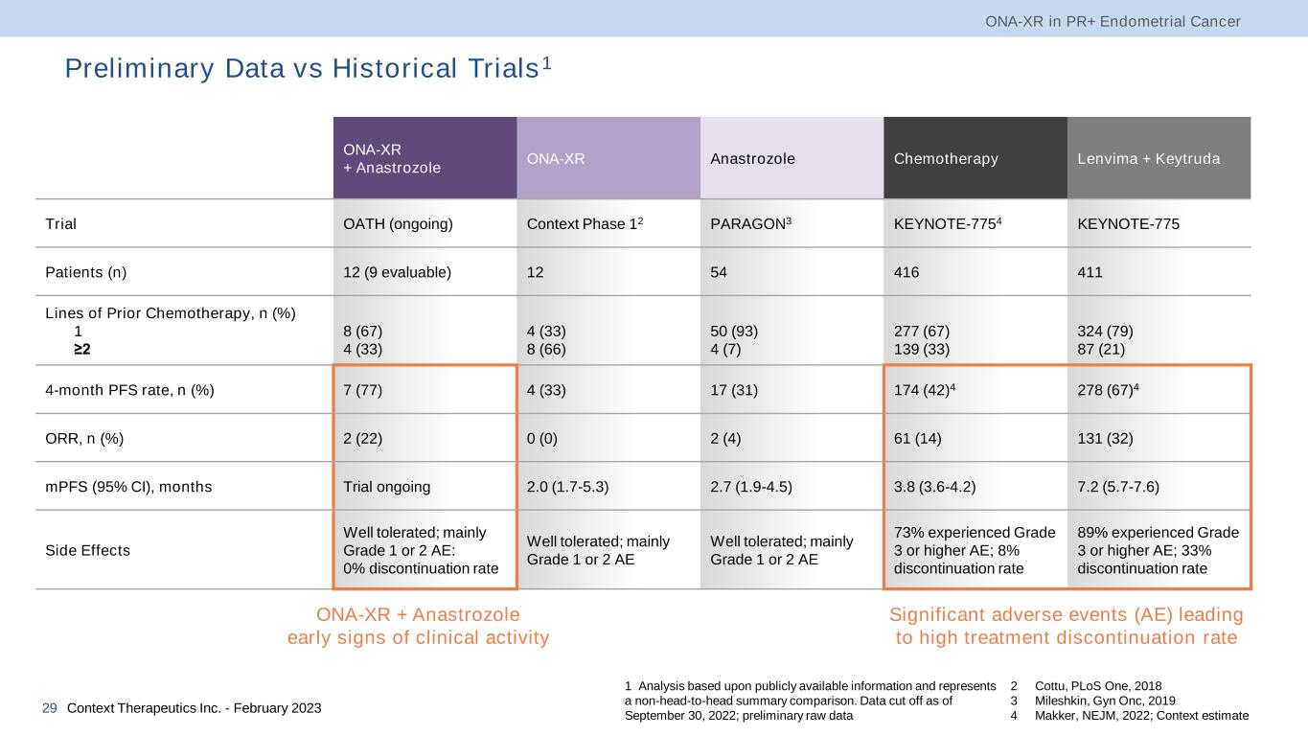Image resolution: width=1308 pixels, height=736 pixels.
Task: Select the 'Trial' row label
Action: click(61, 224)
